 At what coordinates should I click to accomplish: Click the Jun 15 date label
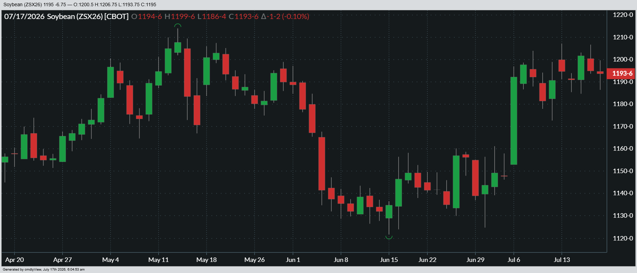389,260
